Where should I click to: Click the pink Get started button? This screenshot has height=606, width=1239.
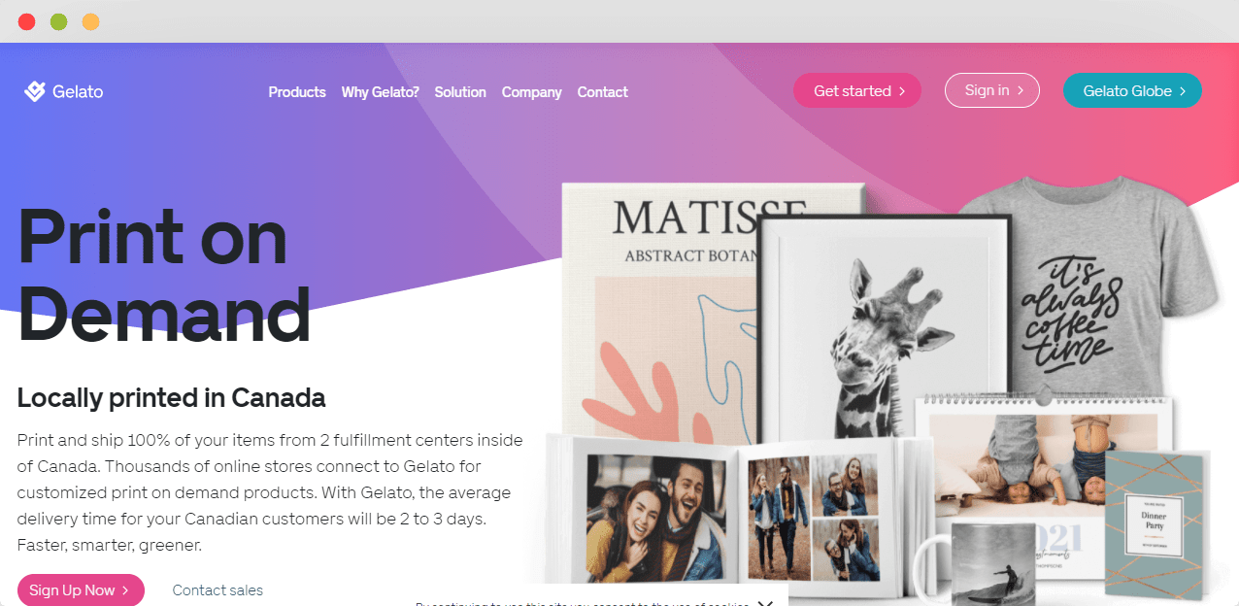857,90
